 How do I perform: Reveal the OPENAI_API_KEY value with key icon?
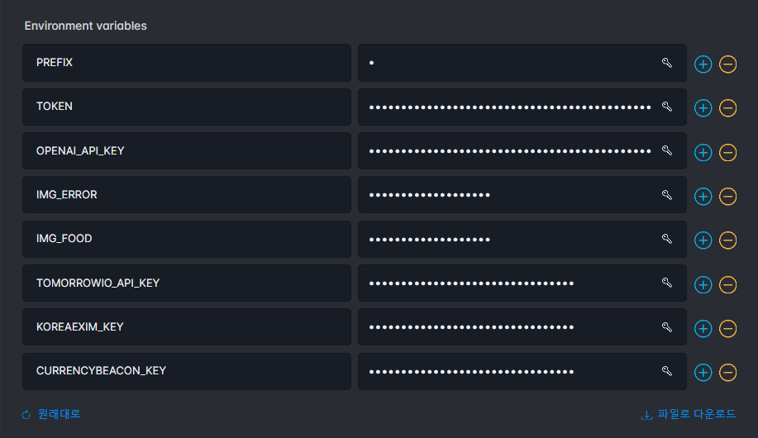pyautogui.click(x=667, y=151)
